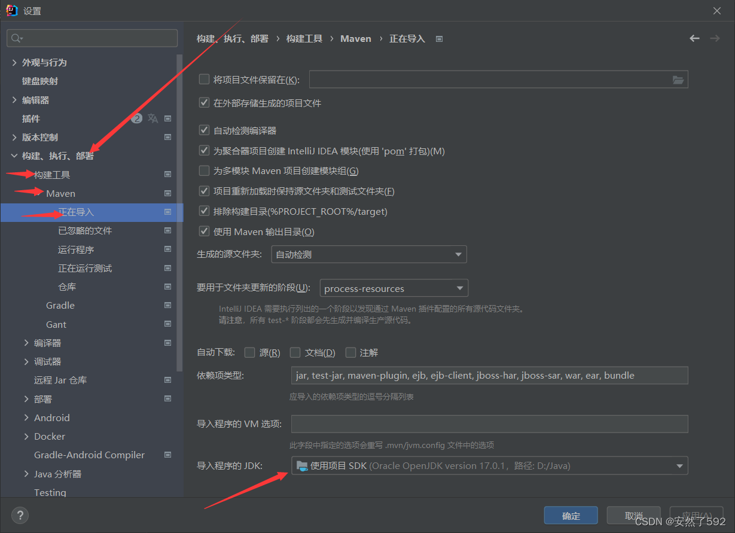Click the project icon in the 版本控制 row
This screenshot has width=735, height=533.
pyautogui.click(x=167, y=137)
